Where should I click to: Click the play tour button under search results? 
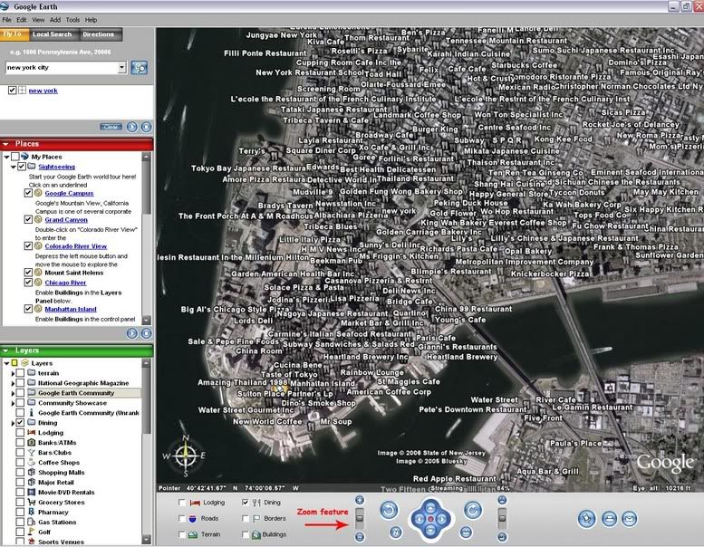(132, 127)
